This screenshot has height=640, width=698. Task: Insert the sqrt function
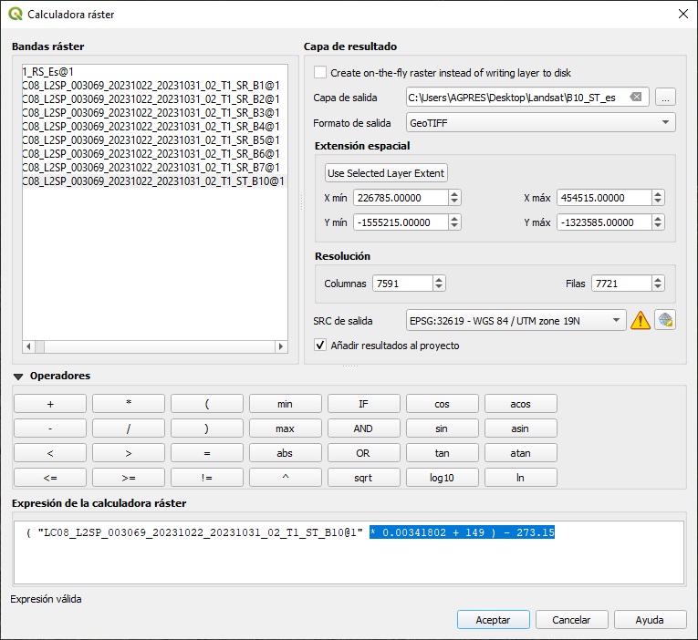click(364, 477)
